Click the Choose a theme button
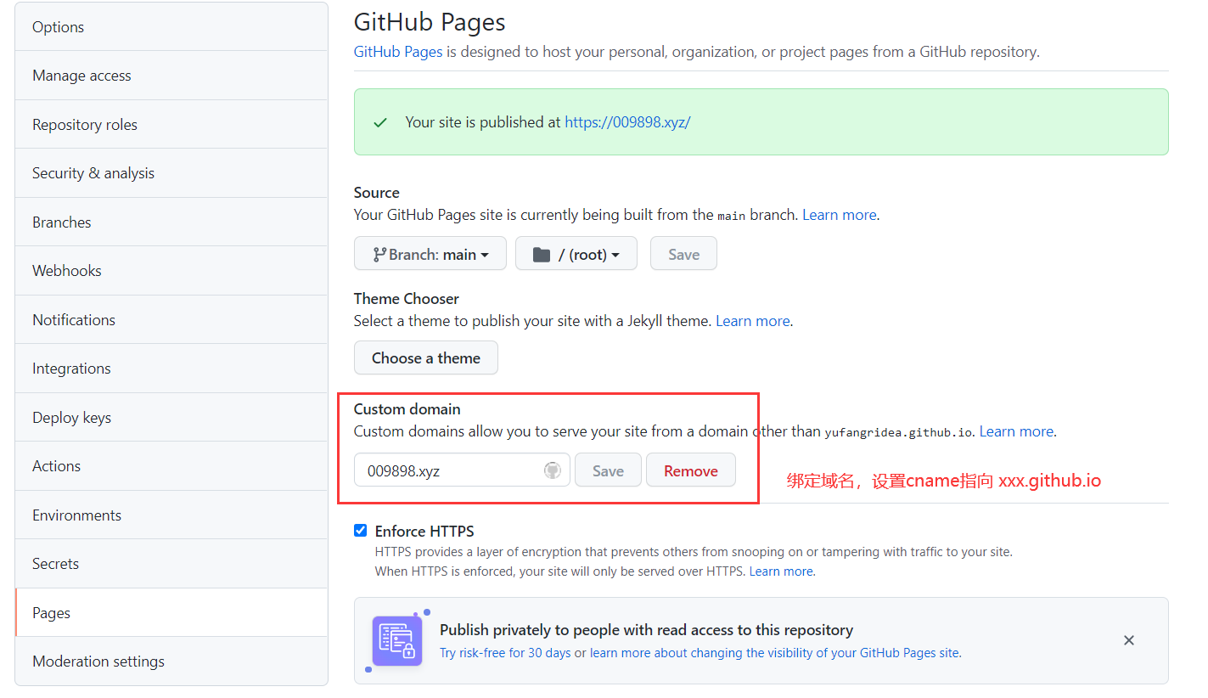This screenshot has width=1208, height=698. (x=426, y=358)
